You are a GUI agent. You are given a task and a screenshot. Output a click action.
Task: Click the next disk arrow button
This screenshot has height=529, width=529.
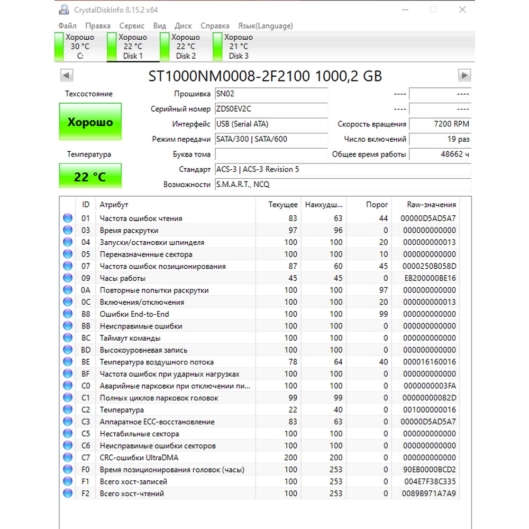pos(464,75)
